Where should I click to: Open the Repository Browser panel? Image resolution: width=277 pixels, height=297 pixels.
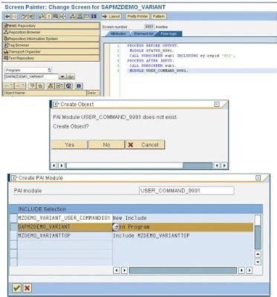50,32
